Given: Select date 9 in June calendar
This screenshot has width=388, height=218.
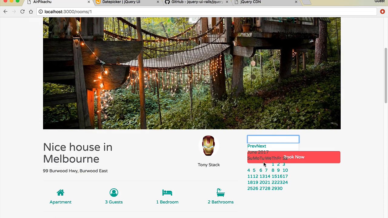Looking at the screenshot, I should (x=278, y=170).
